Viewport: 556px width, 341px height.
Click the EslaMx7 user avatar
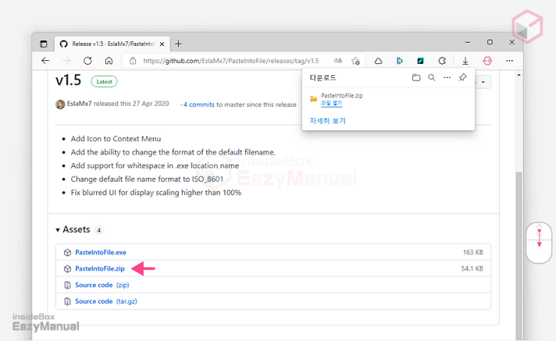coord(60,104)
